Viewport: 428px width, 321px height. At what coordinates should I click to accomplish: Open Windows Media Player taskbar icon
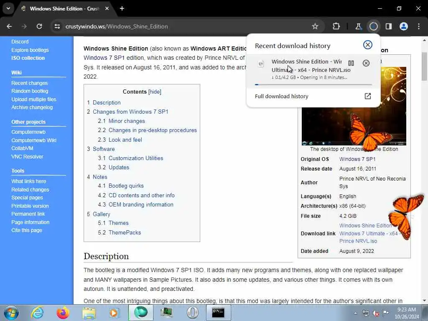tap(114, 313)
